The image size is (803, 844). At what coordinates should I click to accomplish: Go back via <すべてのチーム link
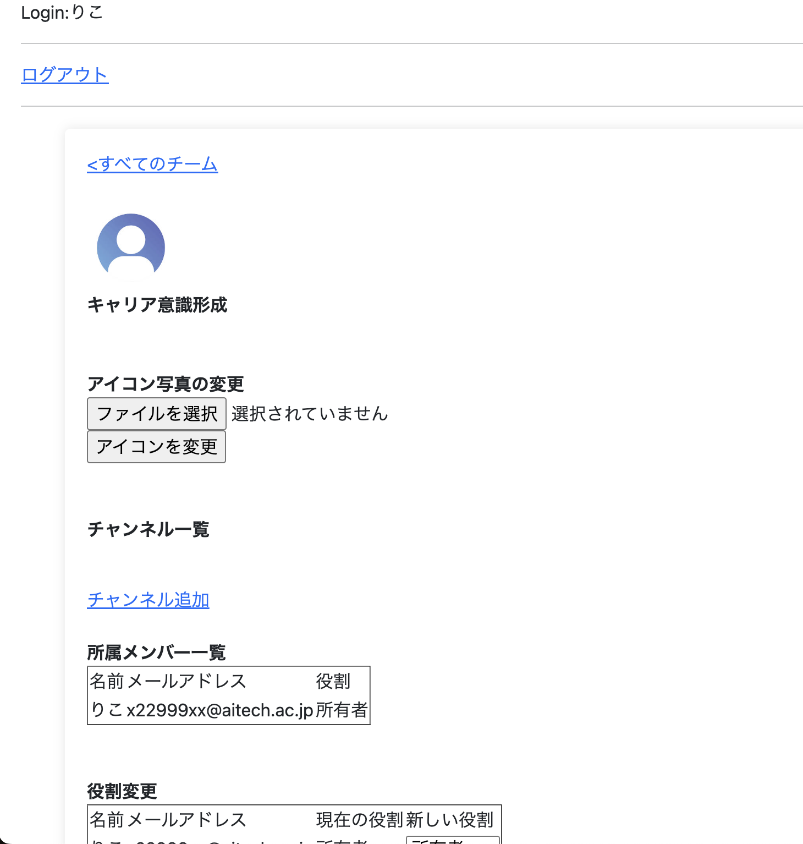click(152, 164)
